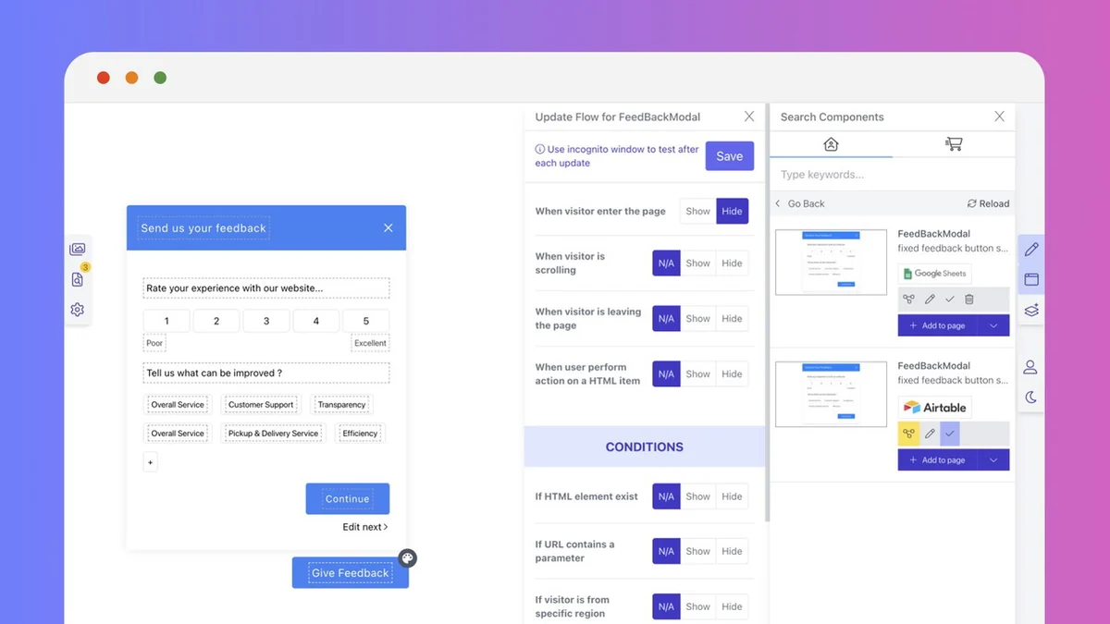Viewport: 1110px width, 624px height.
Task: Expand Add to page dropdown for Google Sheets component
Action: 993,326
